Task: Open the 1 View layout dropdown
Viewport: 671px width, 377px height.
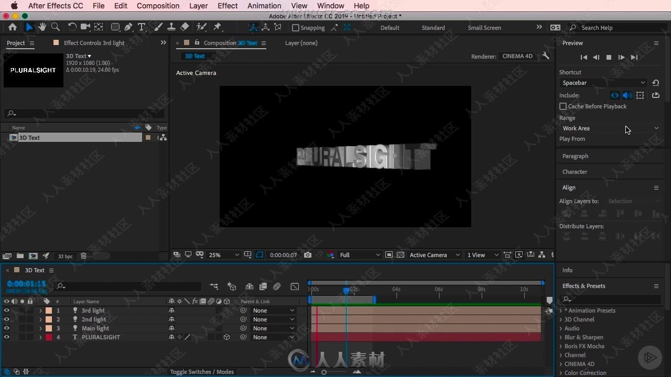Action: tap(483, 255)
